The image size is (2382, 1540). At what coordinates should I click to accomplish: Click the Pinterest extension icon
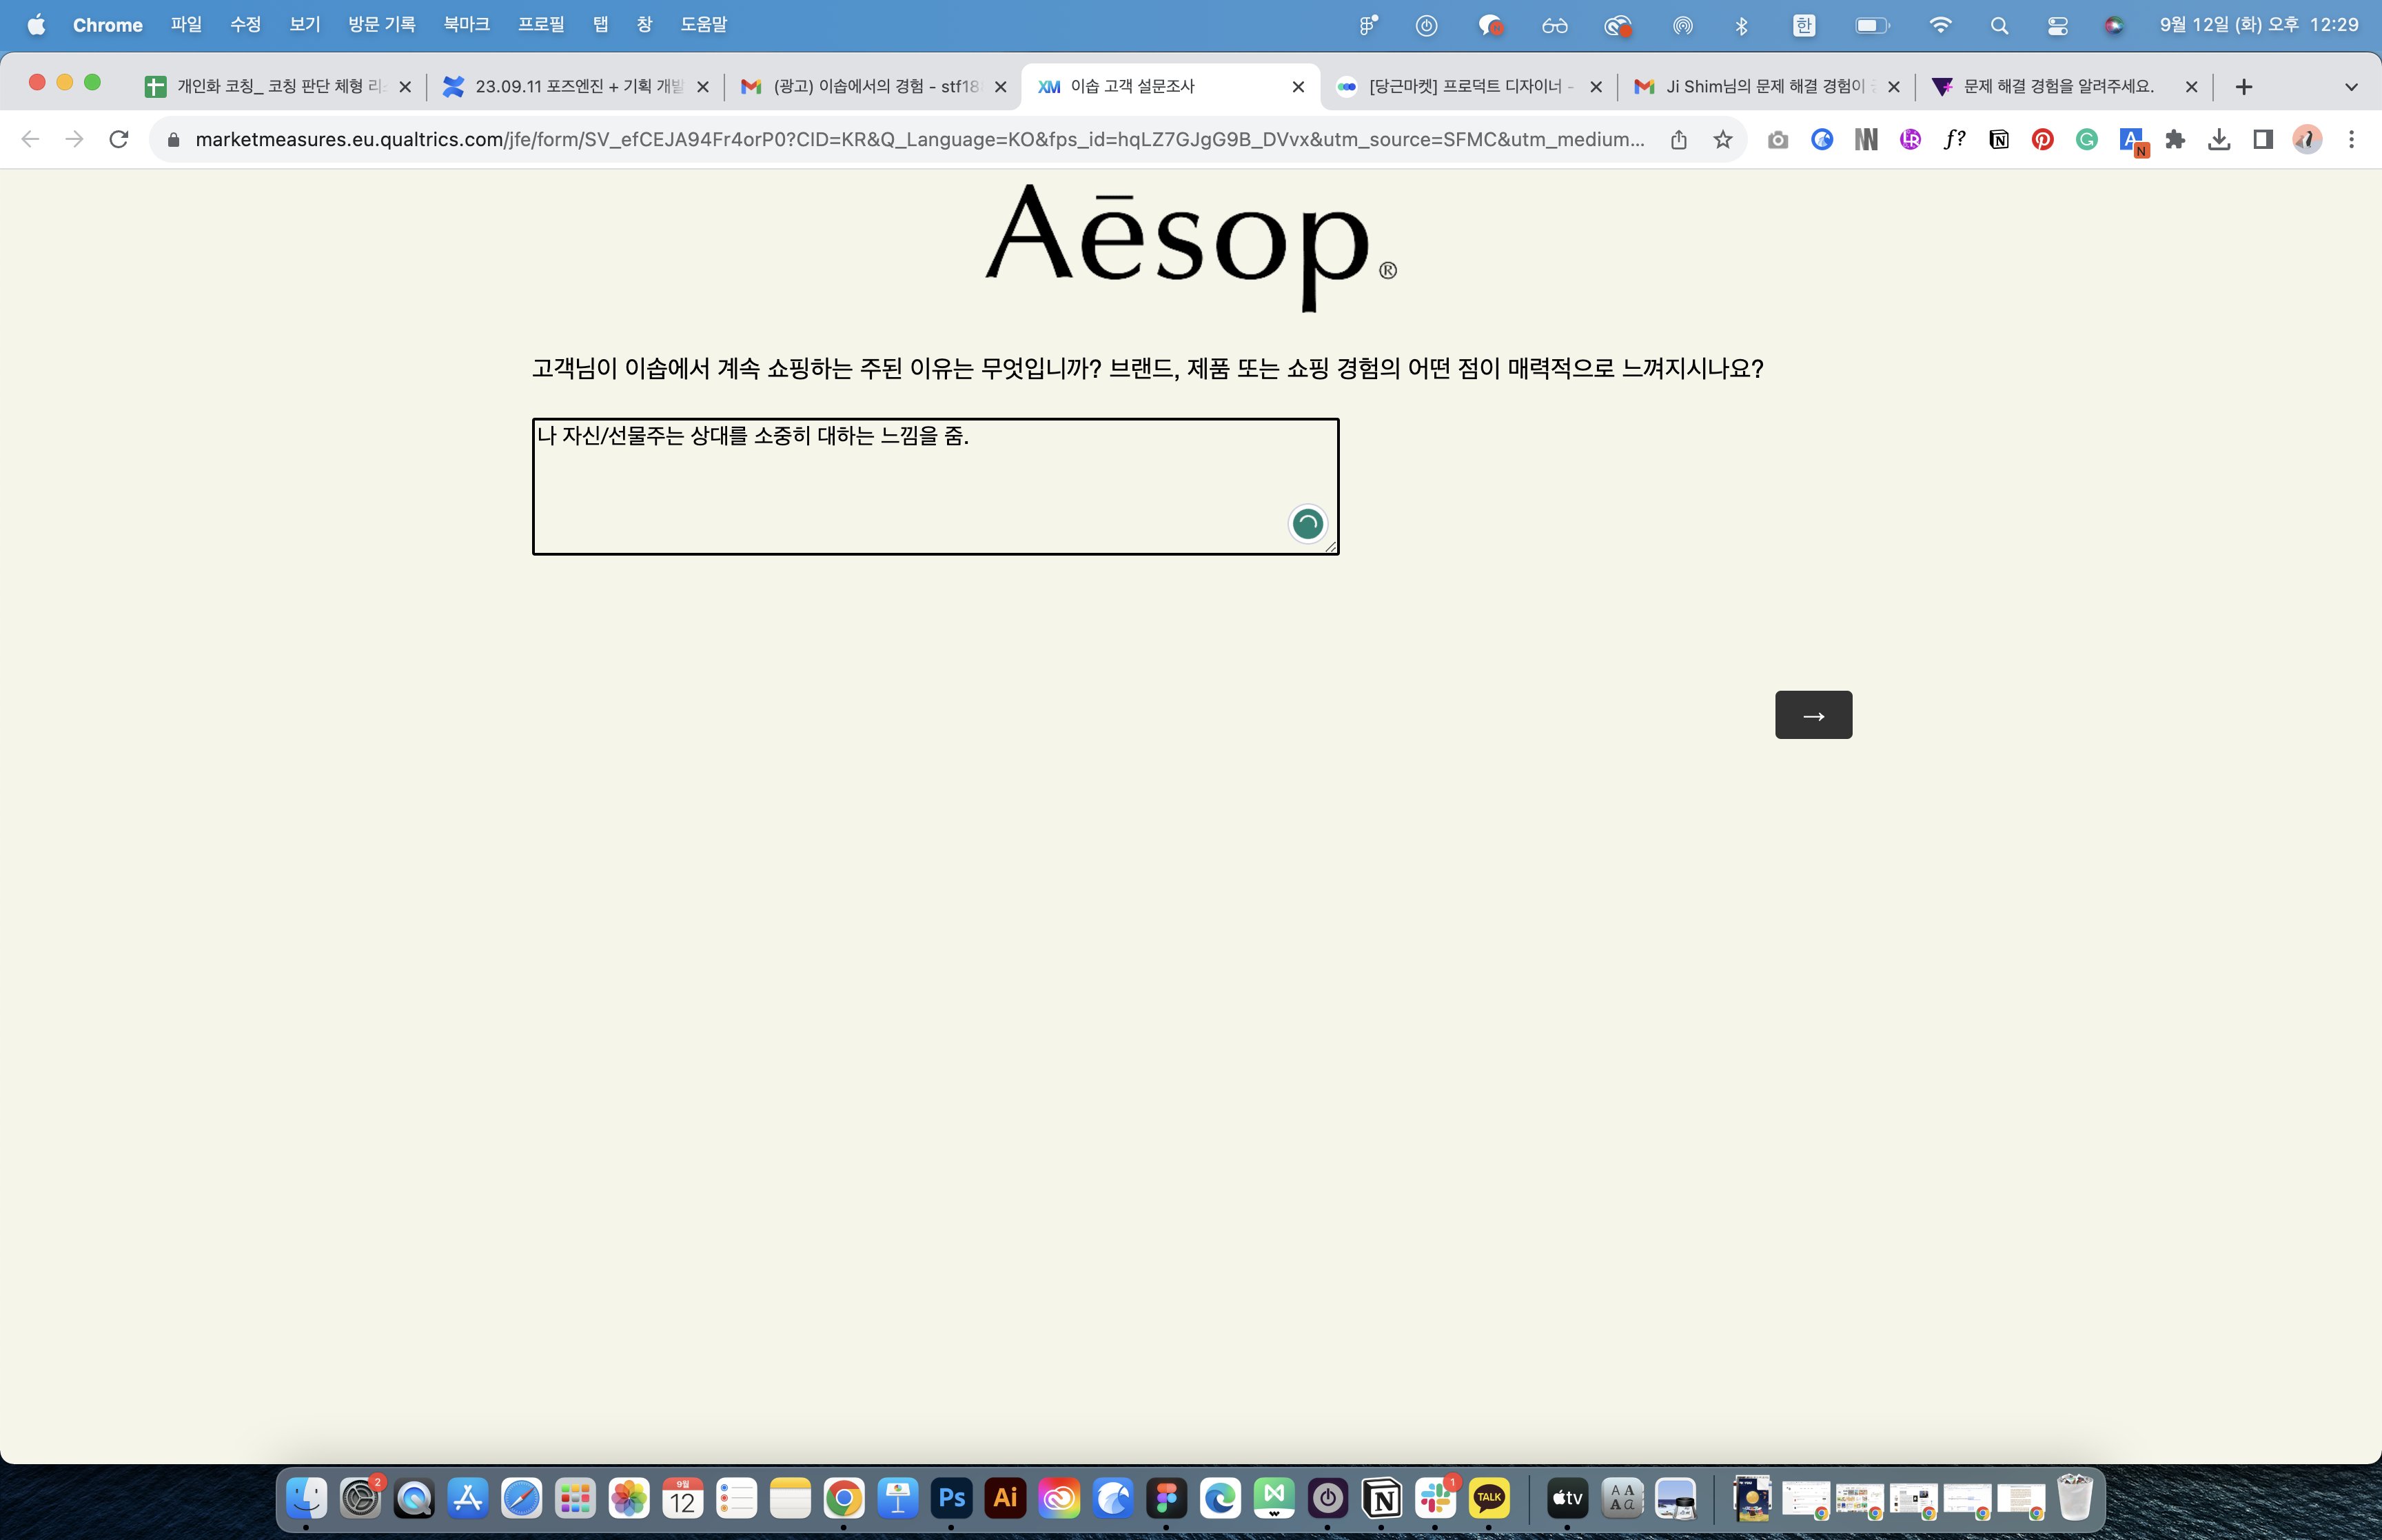(2042, 140)
